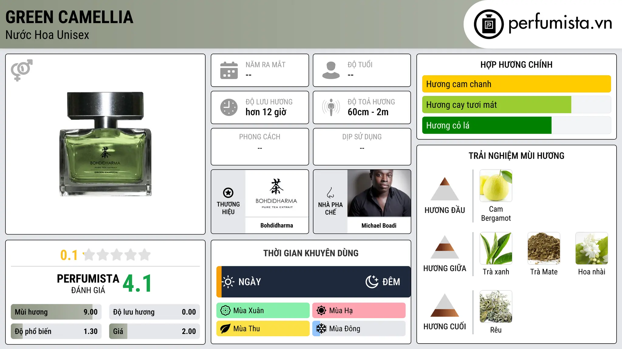Click the Độ tuổi label

coord(360,65)
